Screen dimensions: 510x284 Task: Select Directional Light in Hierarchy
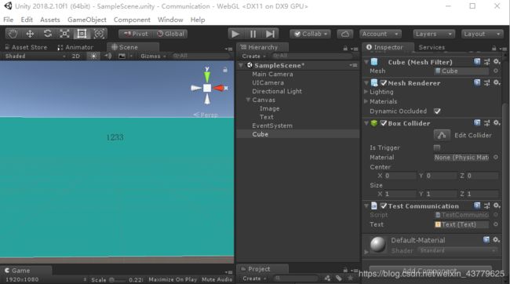click(x=277, y=92)
